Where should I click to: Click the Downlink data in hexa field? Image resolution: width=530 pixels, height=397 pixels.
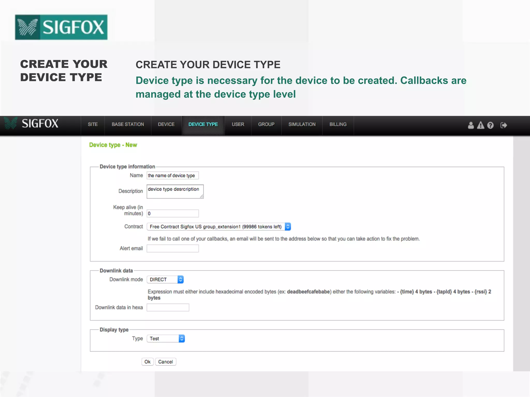pos(168,307)
